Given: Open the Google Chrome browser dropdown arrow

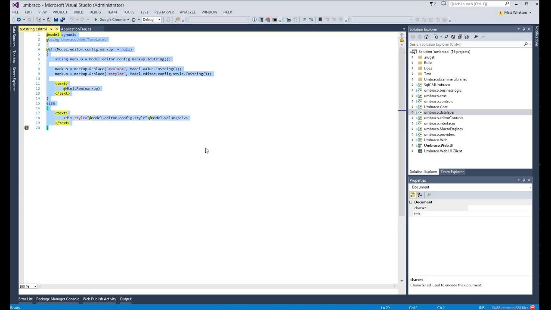Looking at the screenshot, I should pyautogui.click(x=128, y=19).
